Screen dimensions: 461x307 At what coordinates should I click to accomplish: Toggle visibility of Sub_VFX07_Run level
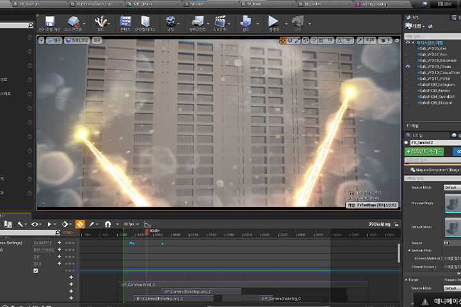(408, 54)
